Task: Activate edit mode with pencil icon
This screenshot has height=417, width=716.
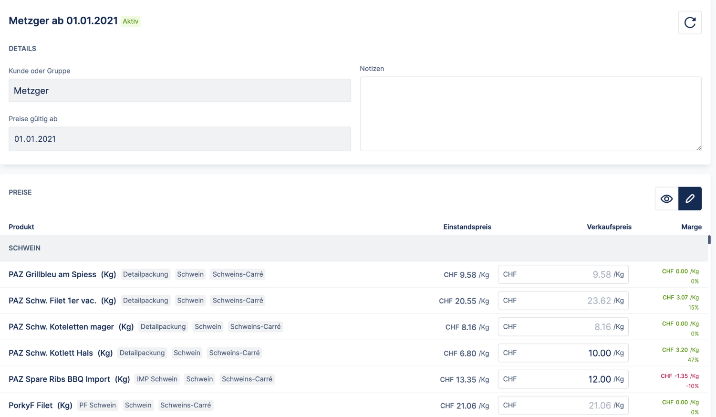Action: coord(690,199)
